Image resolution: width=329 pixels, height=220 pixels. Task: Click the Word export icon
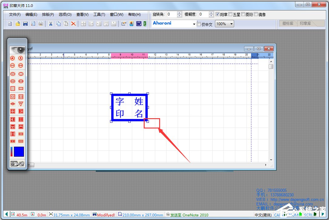pyautogui.click(x=139, y=24)
